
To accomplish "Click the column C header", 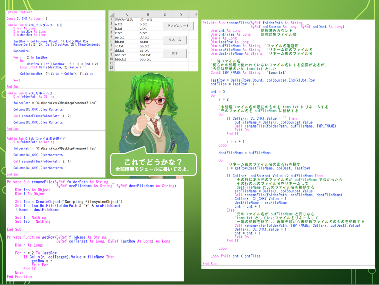I will [165, 14].
